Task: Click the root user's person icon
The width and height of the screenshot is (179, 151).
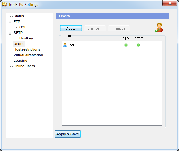Action: [65, 45]
